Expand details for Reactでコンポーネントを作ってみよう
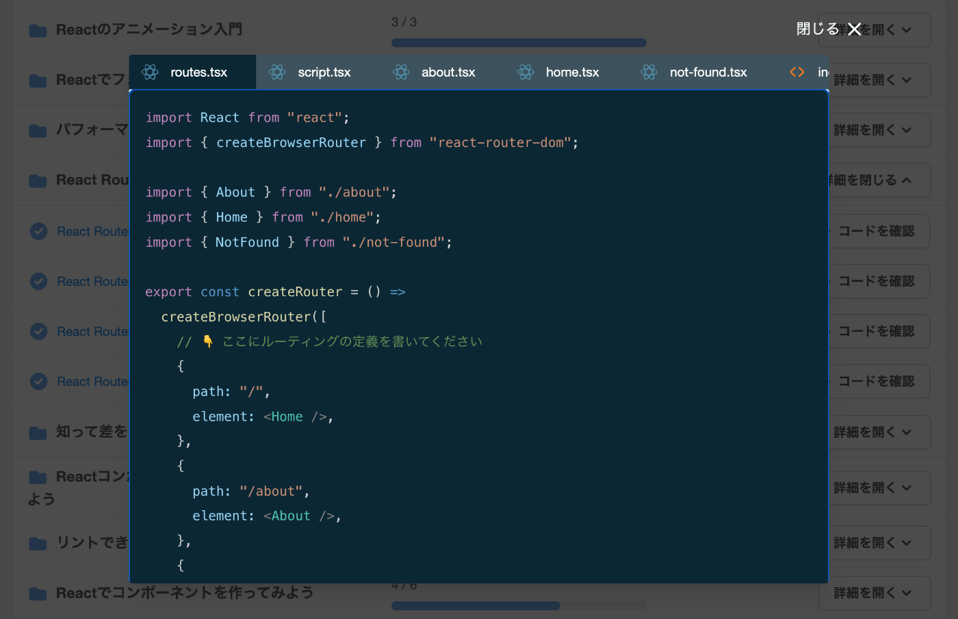 [875, 593]
